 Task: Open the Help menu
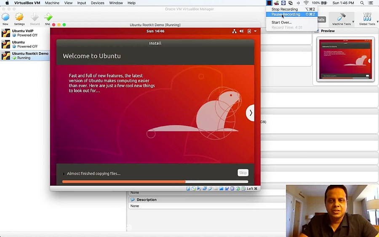pyautogui.click(x=131, y=3)
